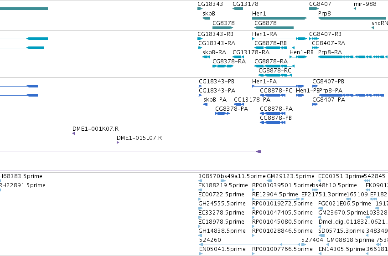Select protein CG8878-PB

click(x=276, y=118)
